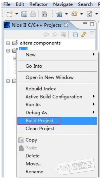Image resolution: width=100 pixels, height=178 pixels.
Task: Open the Projects panel view menu triangle
Action: [x=92, y=33]
